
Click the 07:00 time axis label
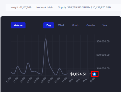(x=50, y=80)
